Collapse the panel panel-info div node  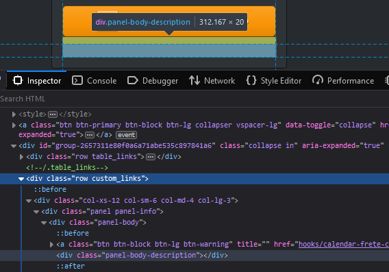coord(36,212)
